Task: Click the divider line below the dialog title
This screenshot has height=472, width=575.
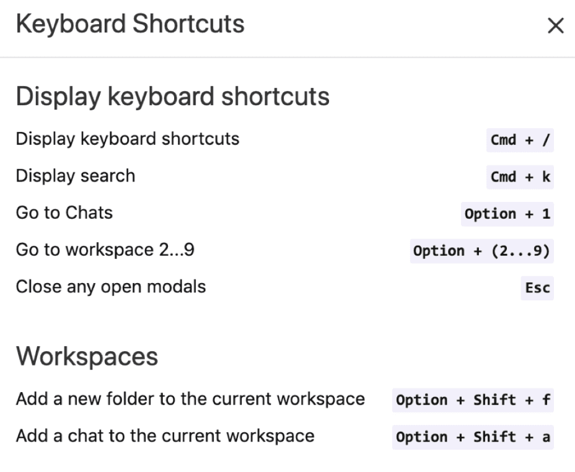Action: tap(287, 58)
